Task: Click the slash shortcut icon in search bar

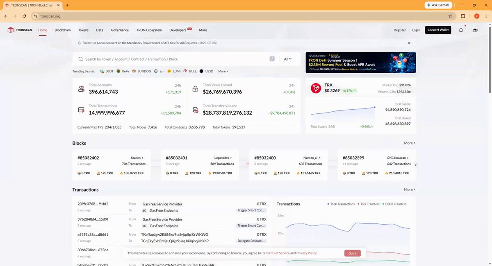Action: (x=272, y=59)
